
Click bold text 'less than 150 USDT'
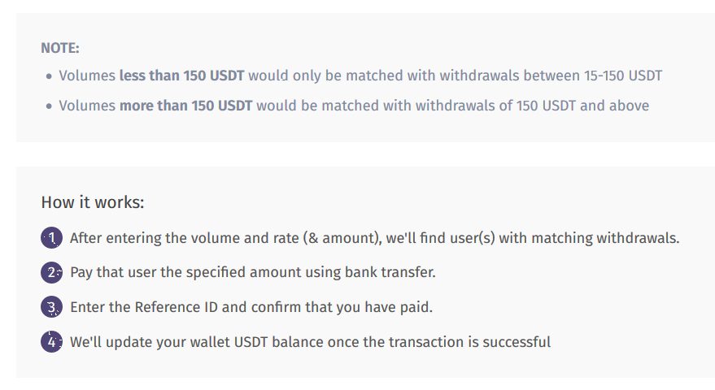181,76
